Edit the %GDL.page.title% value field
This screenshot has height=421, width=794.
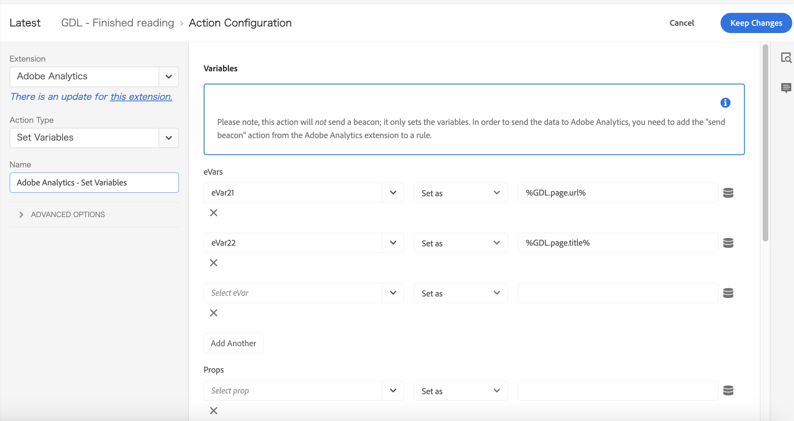tap(618, 243)
